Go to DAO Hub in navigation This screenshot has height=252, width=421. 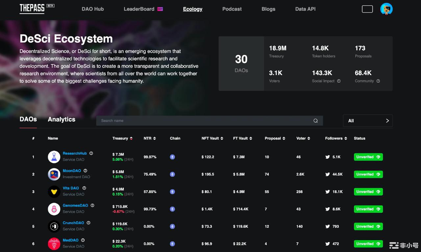pos(93,9)
